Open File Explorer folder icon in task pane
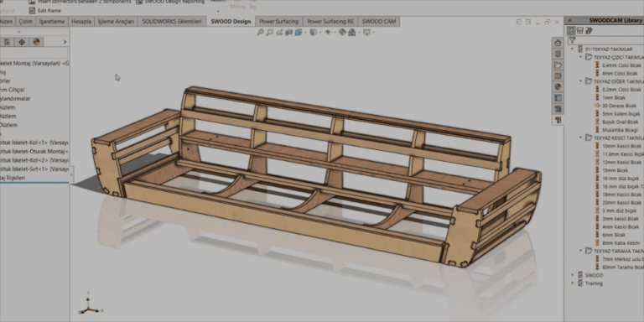The width and height of the screenshot is (644, 322). (x=558, y=65)
